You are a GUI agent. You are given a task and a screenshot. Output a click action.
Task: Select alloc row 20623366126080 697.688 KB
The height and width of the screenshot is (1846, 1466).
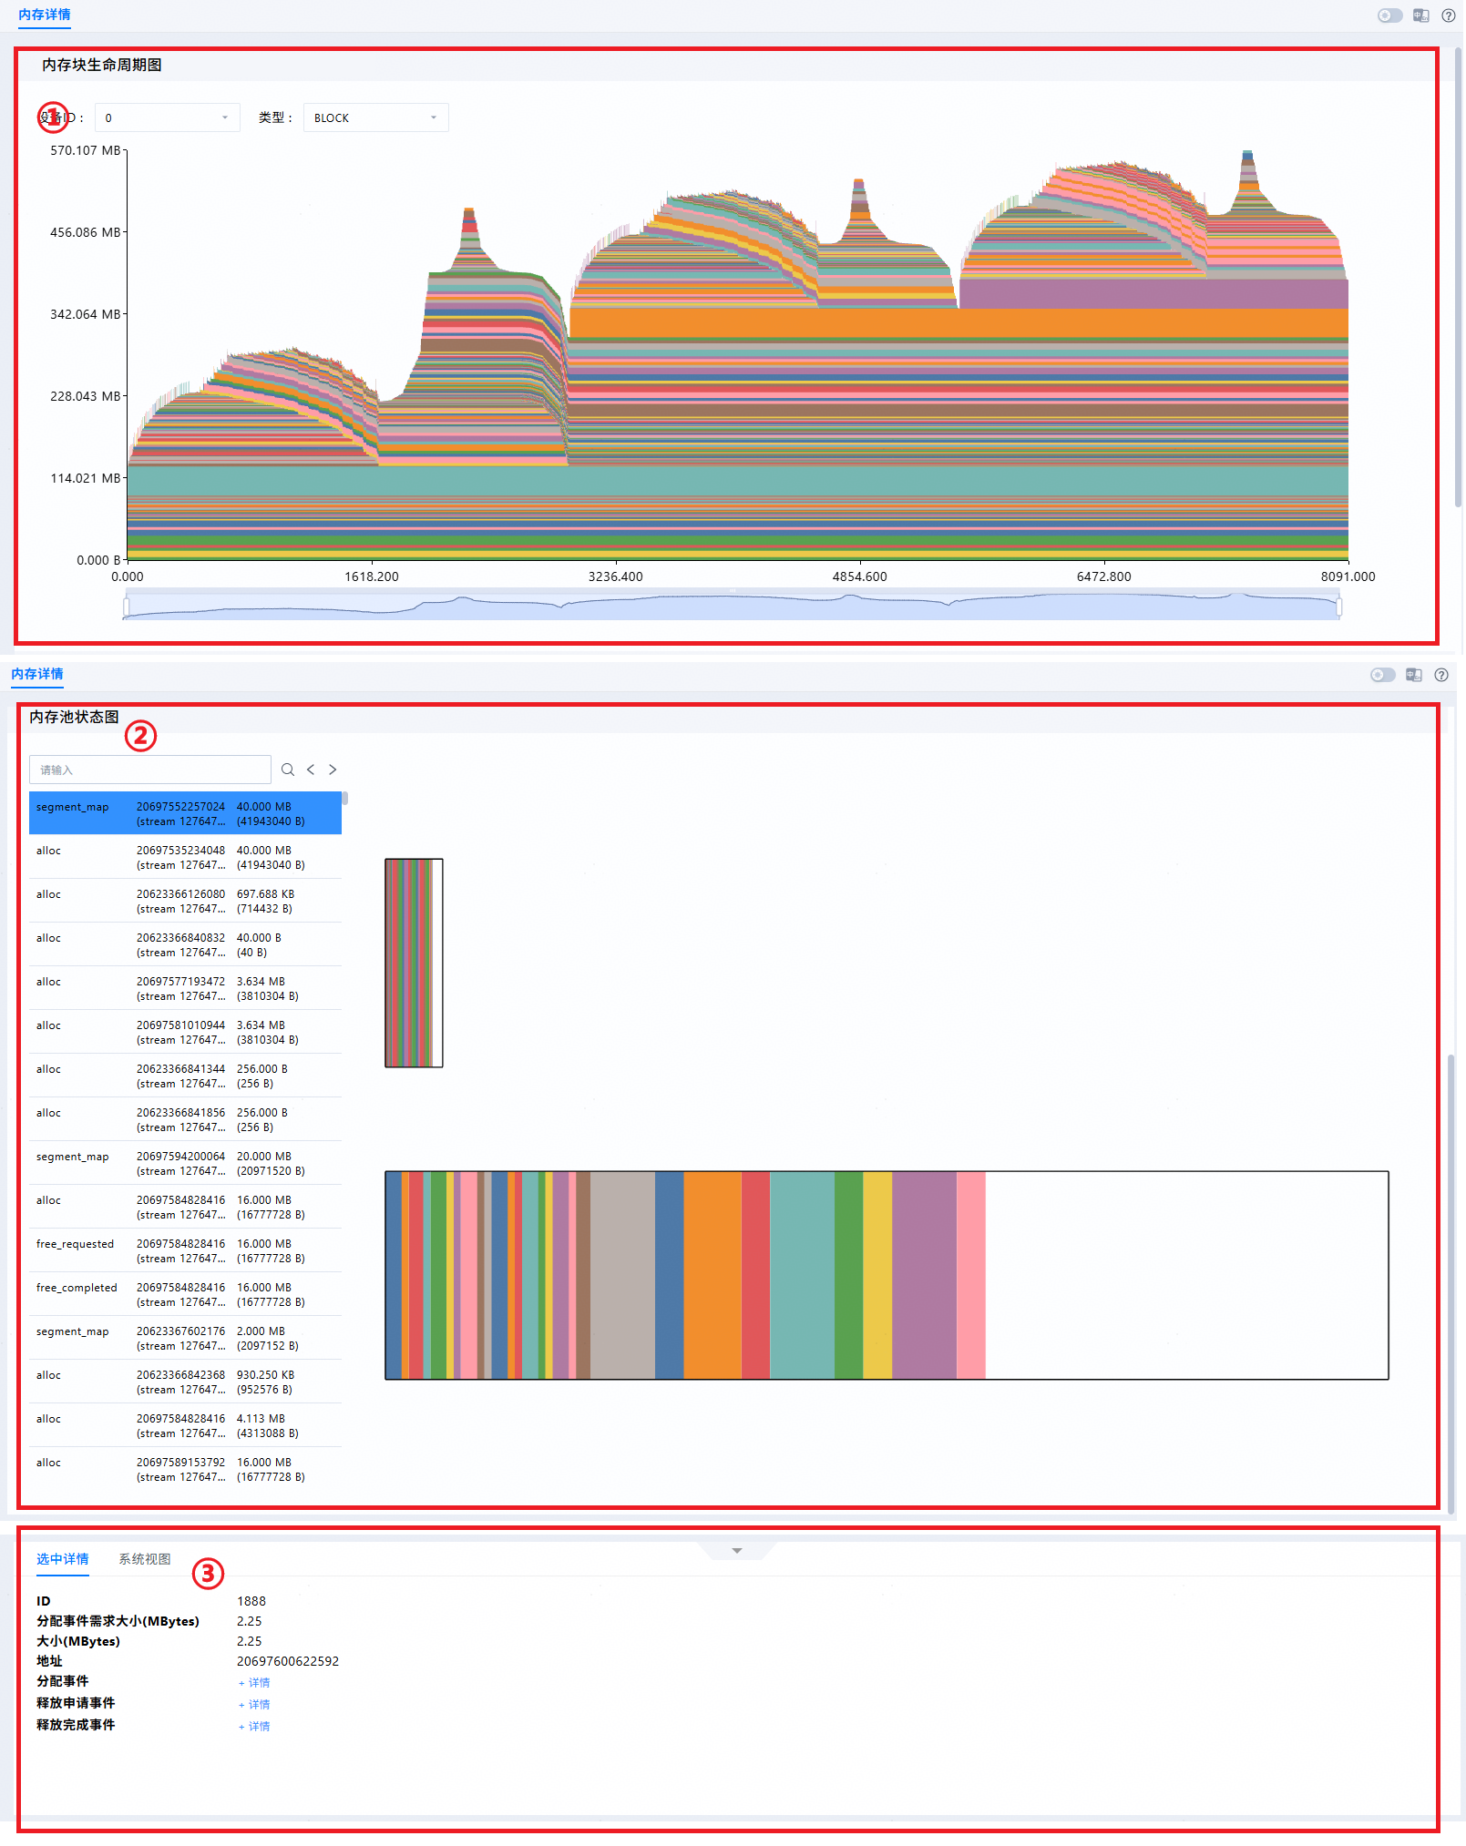point(185,901)
